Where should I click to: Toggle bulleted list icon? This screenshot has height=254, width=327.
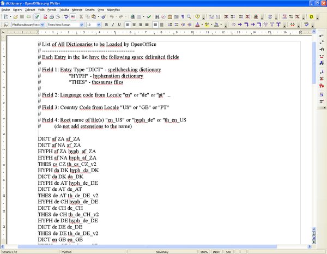177,25
